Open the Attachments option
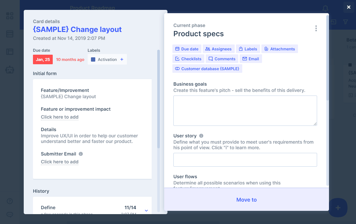Image resolution: width=356 pixels, height=224 pixels. pos(280,49)
